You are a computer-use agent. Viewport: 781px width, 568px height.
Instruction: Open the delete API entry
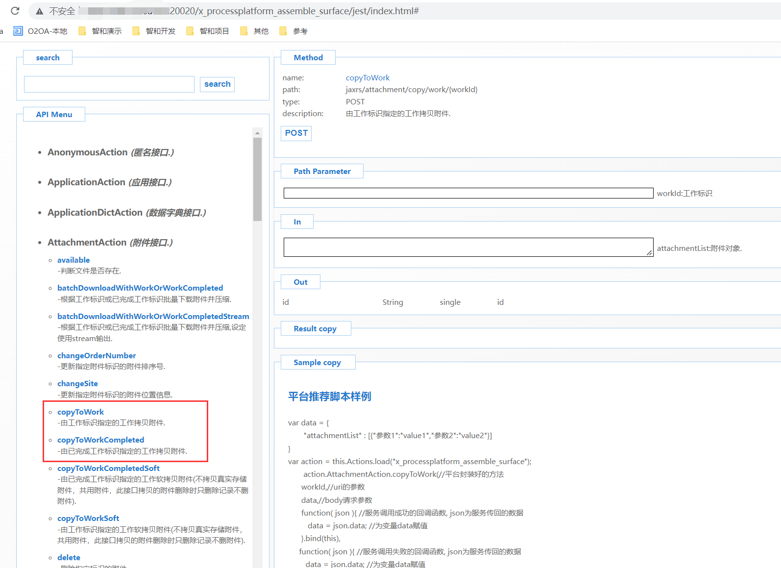(69, 558)
